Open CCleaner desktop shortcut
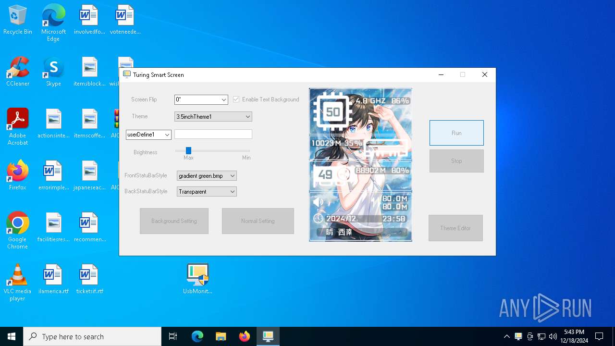The width and height of the screenshot is (615, 346). tap(18, 72)
